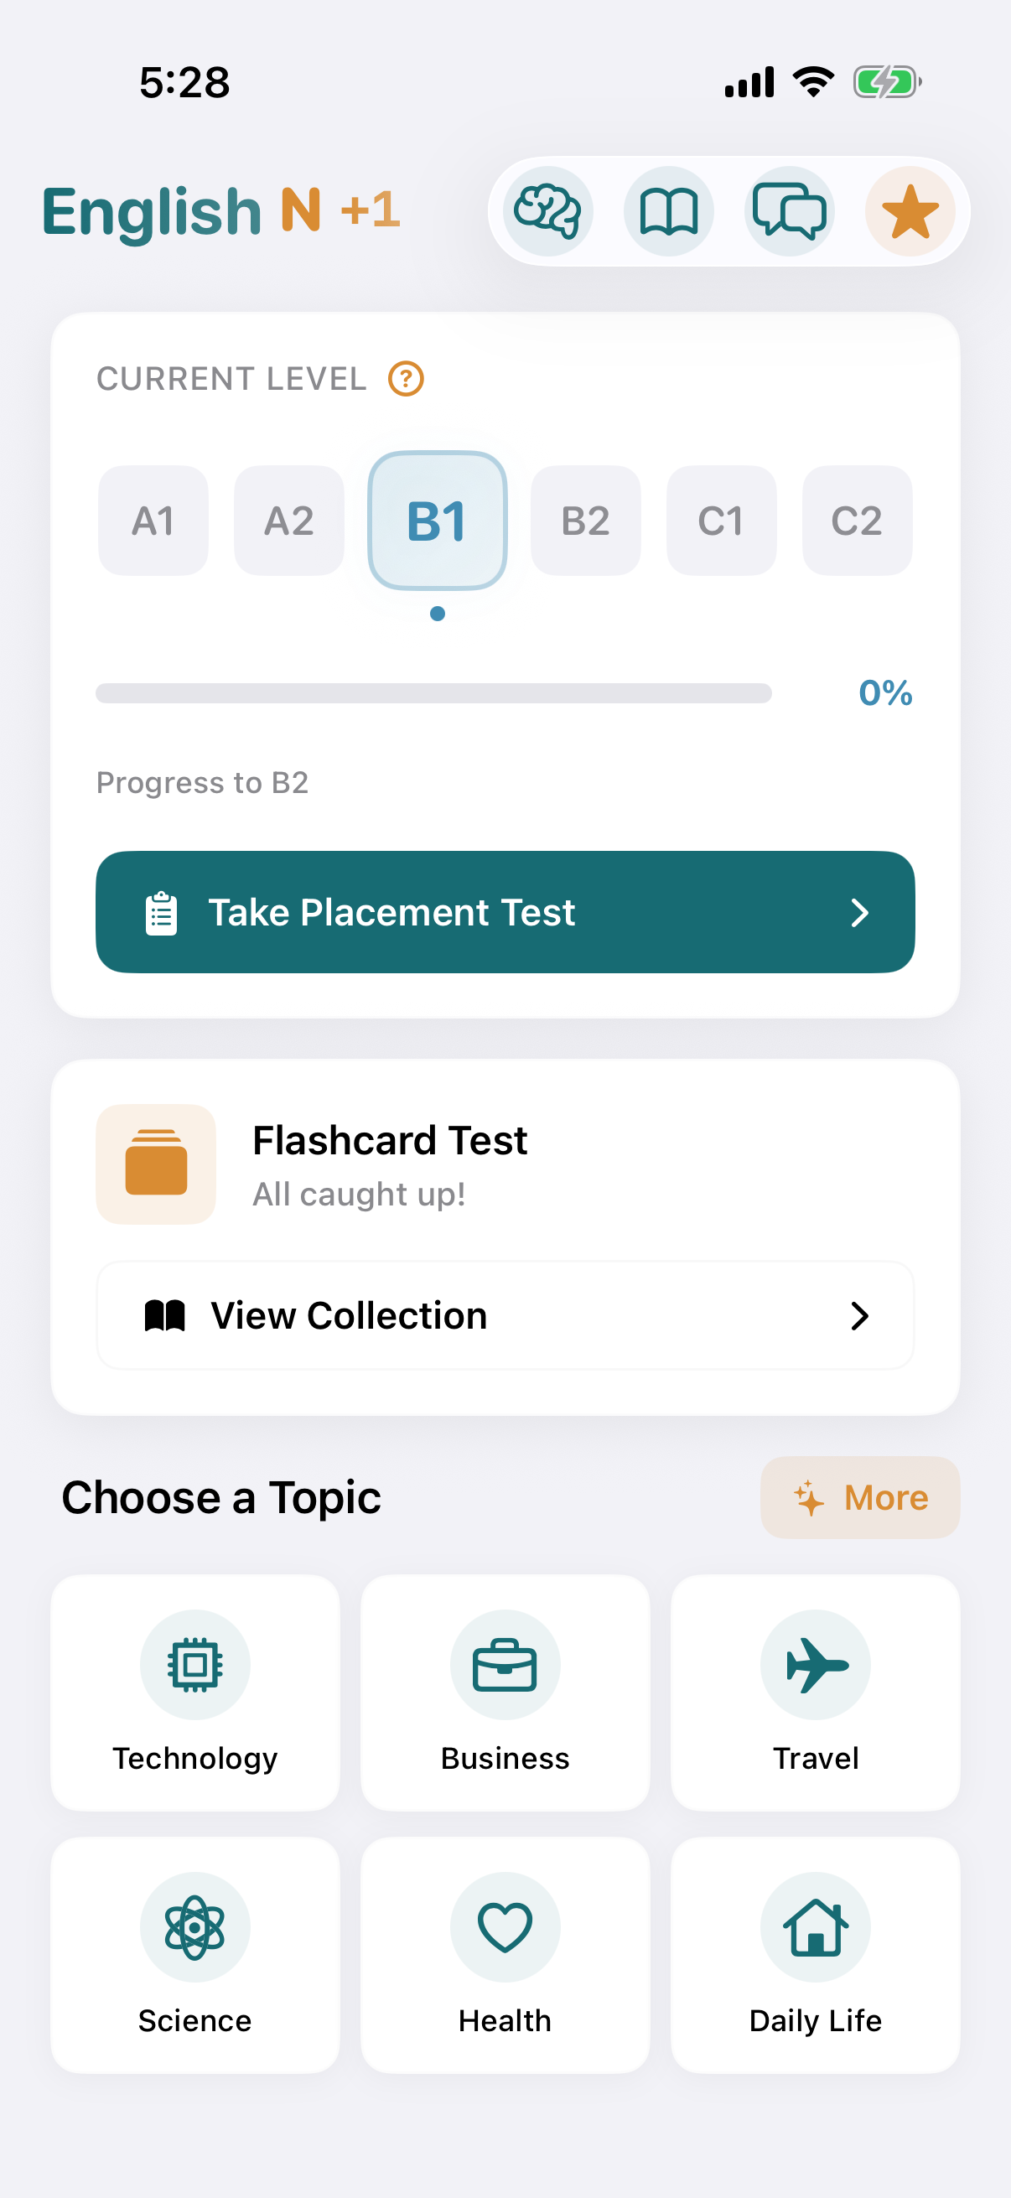Image resolution: width=1011 pixels, height=2198 pixels.
Task: Tap the More topics button
Action: pyautogui.click(x=859, y=1497)
